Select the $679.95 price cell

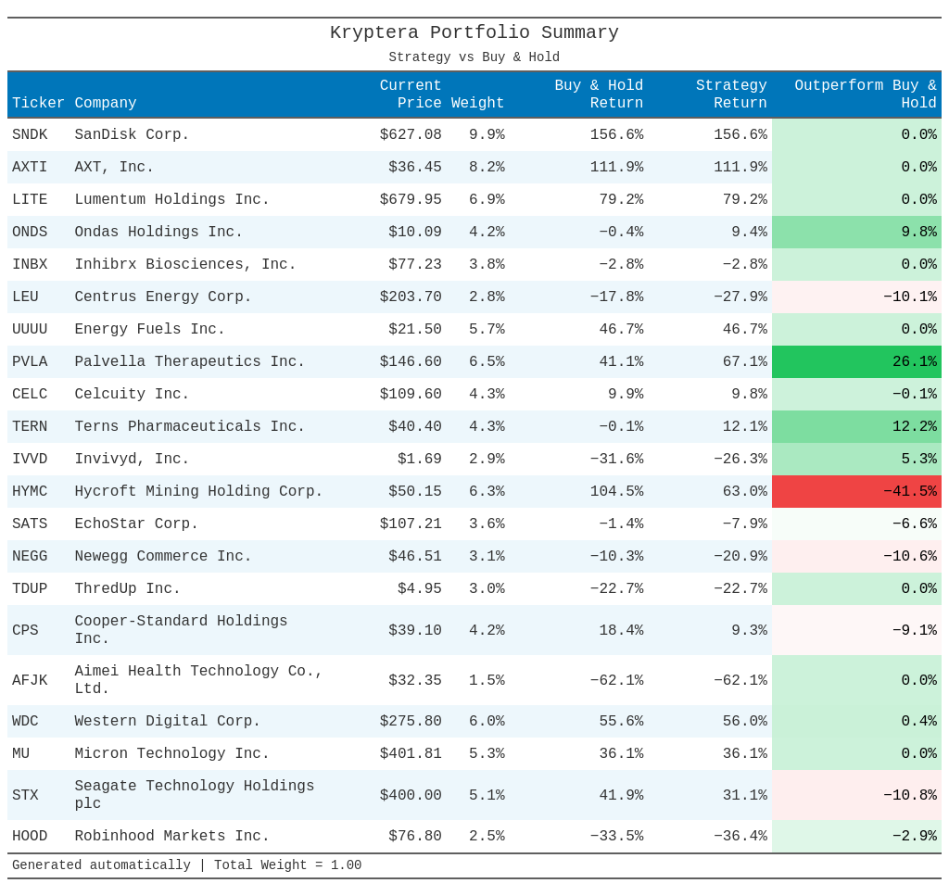[411, 199]
